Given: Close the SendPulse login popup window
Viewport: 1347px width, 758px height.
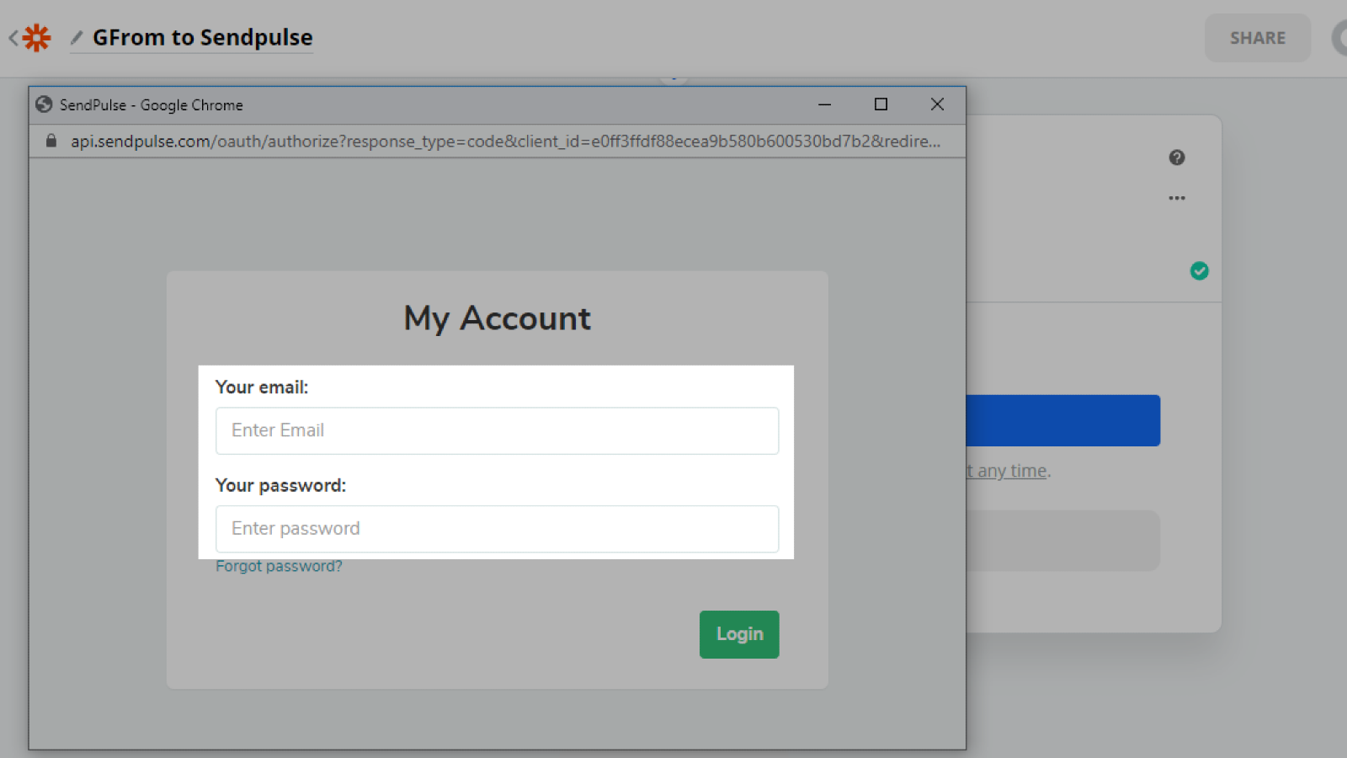Looking at the screenshot, I should 937,104.
